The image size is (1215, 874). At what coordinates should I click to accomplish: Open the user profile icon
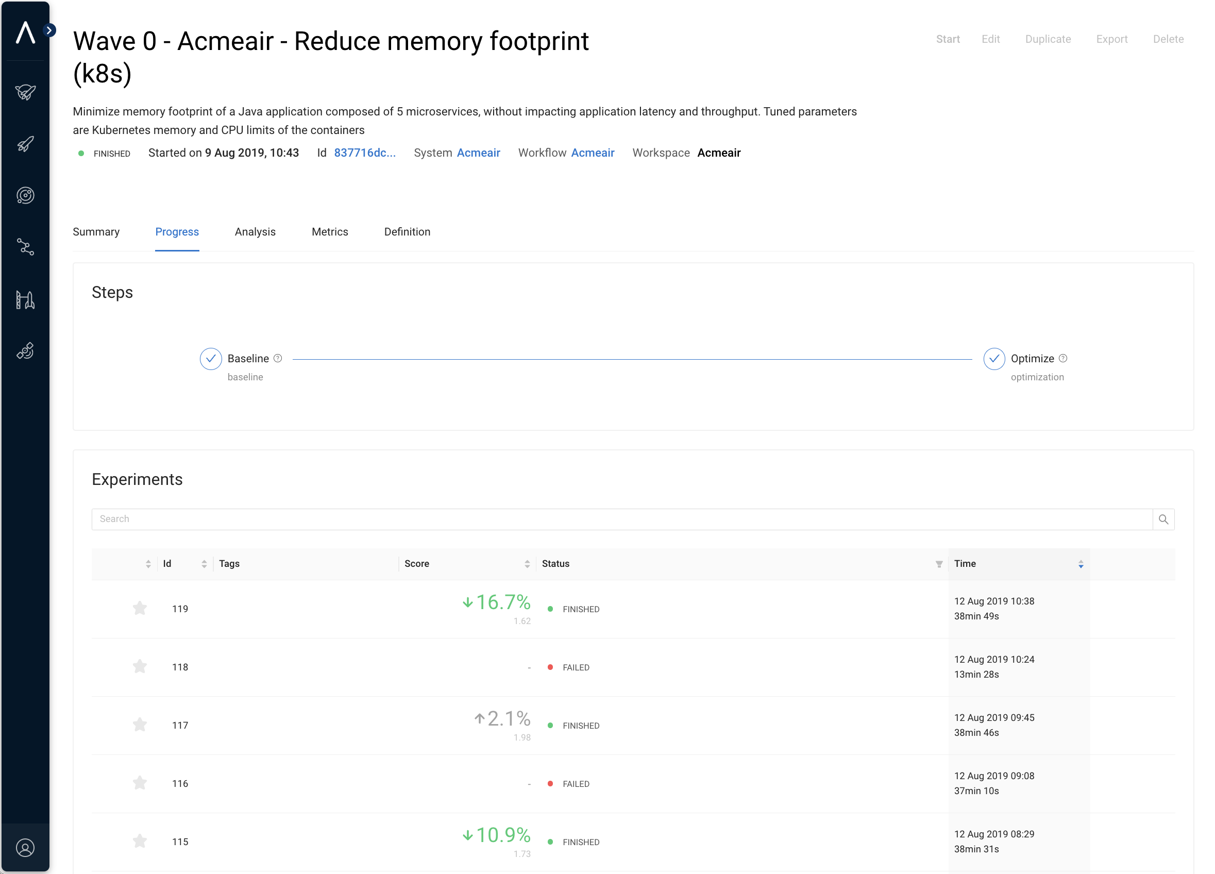coord(25,848)
